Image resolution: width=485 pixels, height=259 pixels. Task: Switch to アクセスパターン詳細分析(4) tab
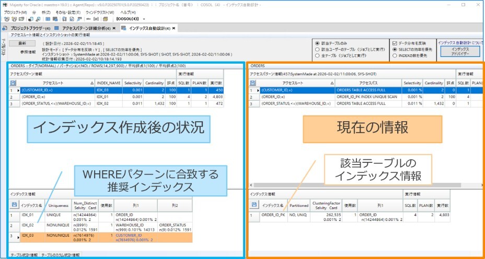[x=82, y=28]
